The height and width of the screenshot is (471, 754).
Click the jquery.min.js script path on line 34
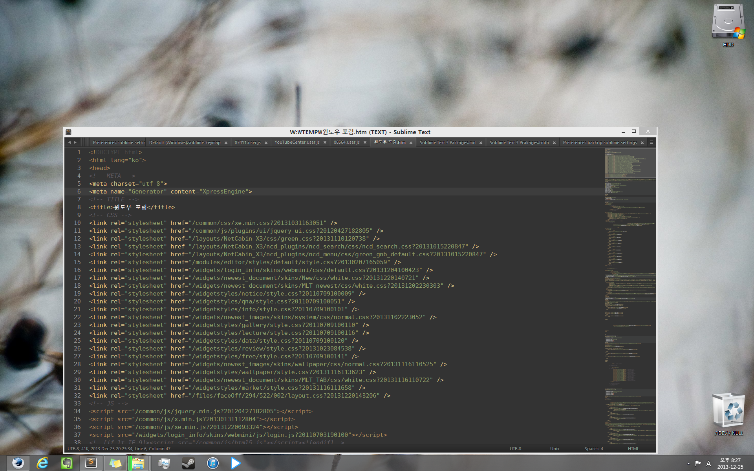pyautogui.click(x=204, y=411)
